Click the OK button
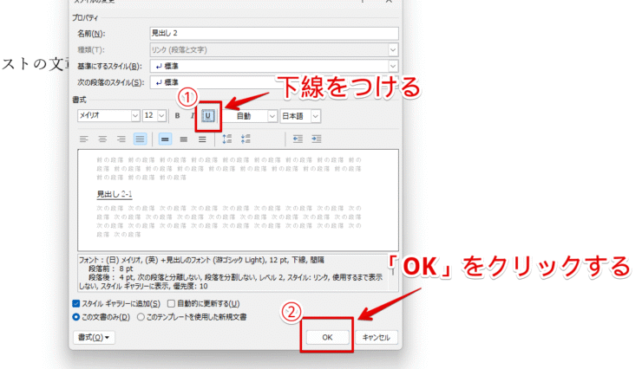The image size is (642, 369). pos(327,338)
